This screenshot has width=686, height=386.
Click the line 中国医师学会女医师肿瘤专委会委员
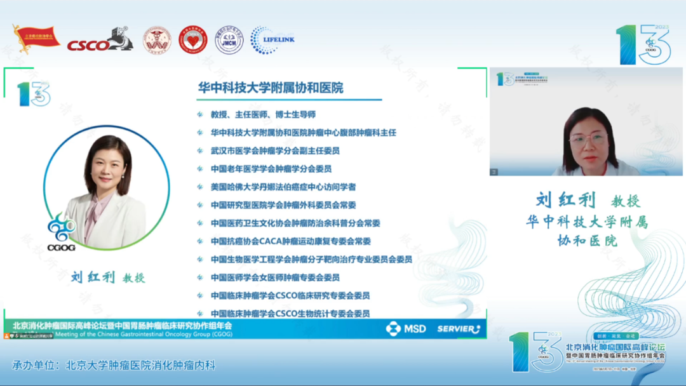point(275,277)
